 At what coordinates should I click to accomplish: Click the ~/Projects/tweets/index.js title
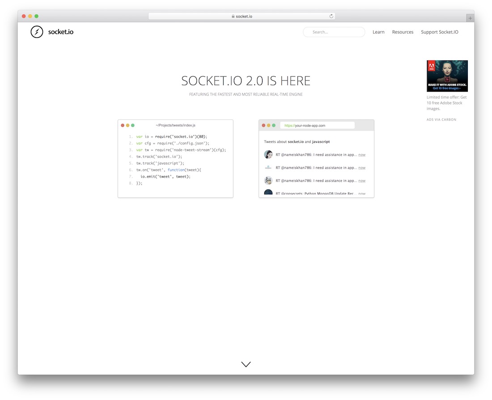tap(175, 125)
